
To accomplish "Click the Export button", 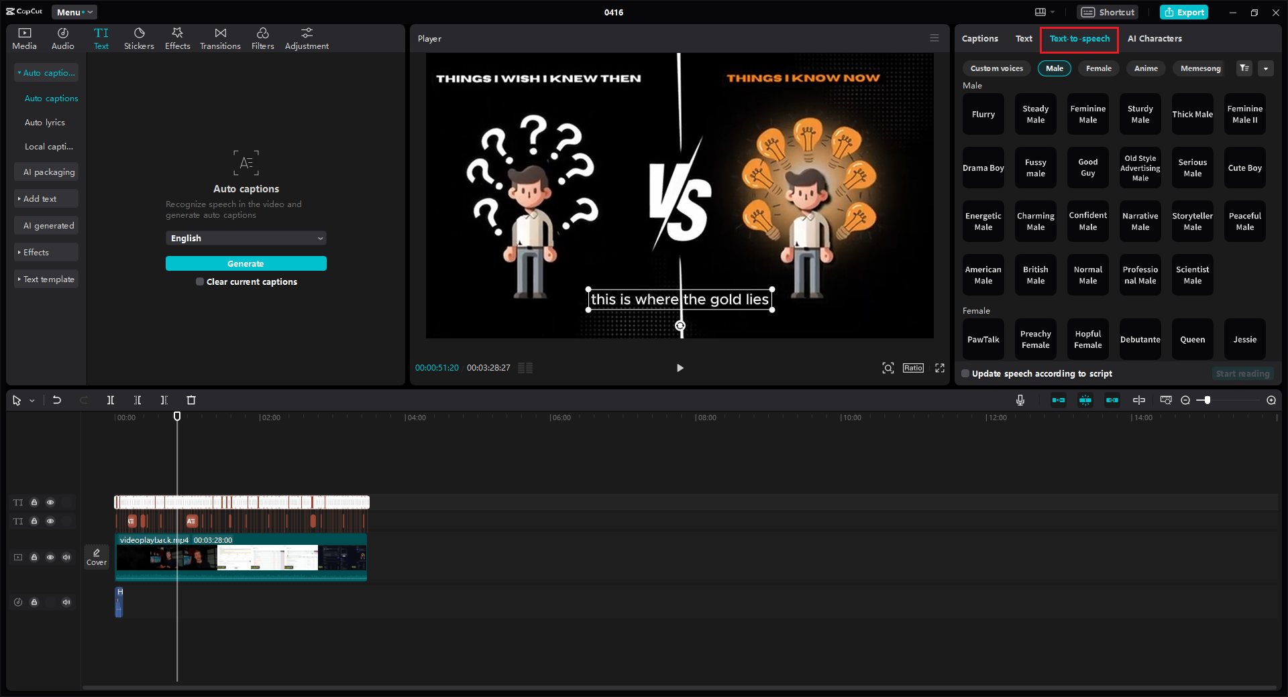I will pyautogui.click(x=1184, y=12).
